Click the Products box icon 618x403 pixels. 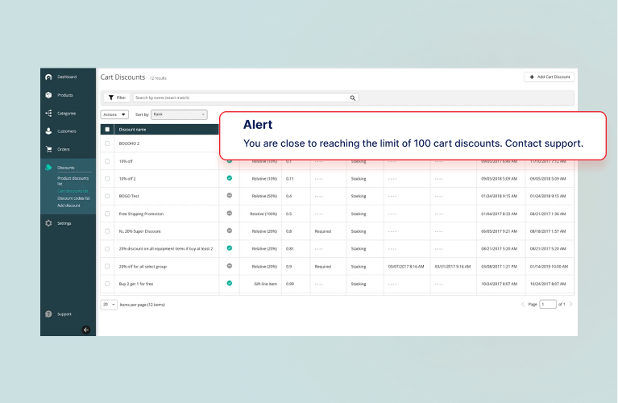(48, 95)
